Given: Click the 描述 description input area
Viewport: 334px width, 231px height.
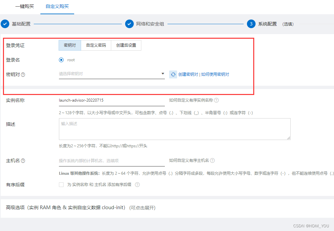Looking at the screenshot, I should 174,129.
